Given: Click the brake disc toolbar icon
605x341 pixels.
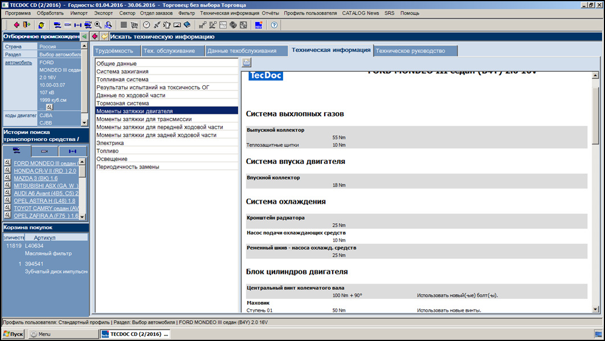Looking at the screenshot, I should pyautogui.click(x=233, y=25).
